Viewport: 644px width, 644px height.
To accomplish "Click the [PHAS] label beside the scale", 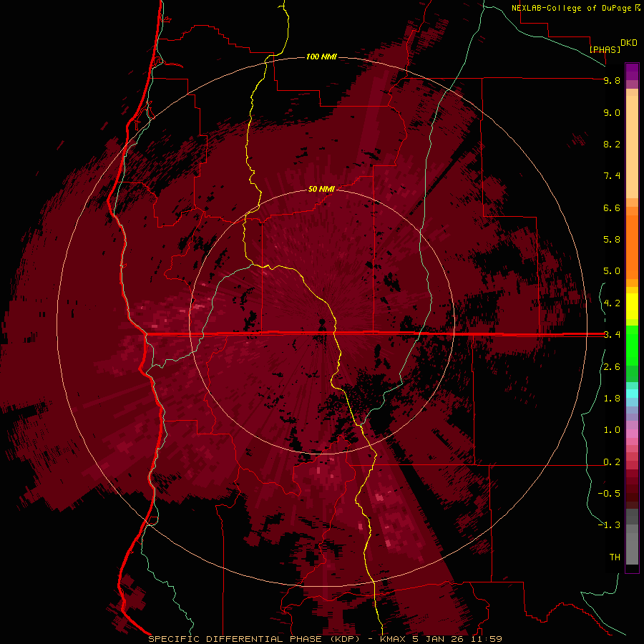I will [605, 49].
